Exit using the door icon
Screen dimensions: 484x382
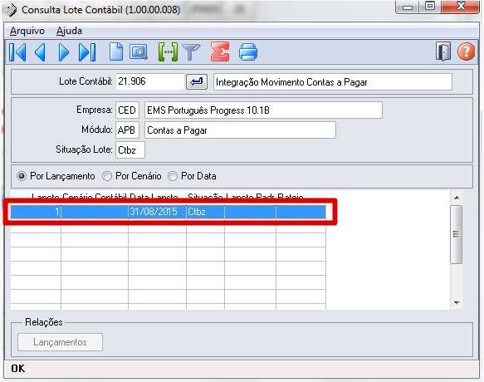(x=443, y=51)
